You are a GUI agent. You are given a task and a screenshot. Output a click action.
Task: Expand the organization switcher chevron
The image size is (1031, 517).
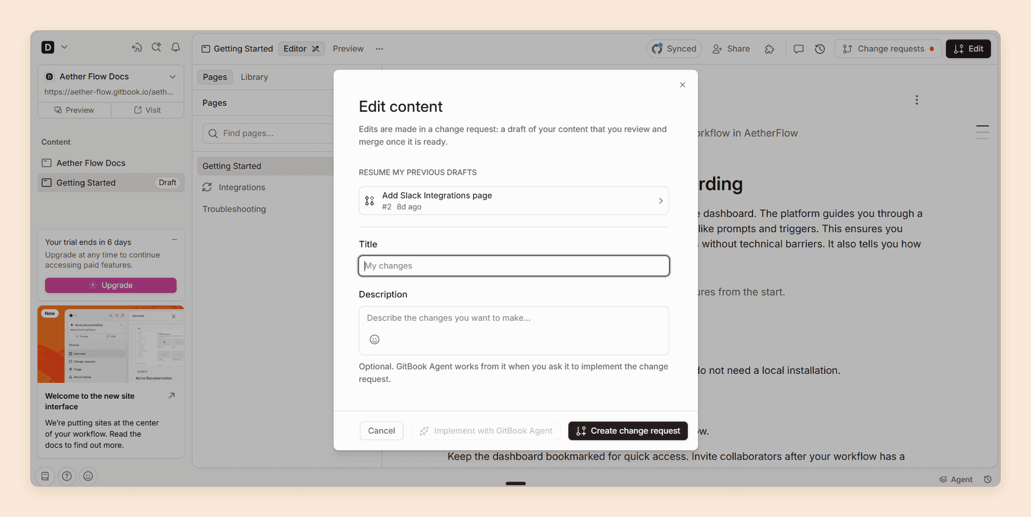pyautogui.click(x=64, y=47)
